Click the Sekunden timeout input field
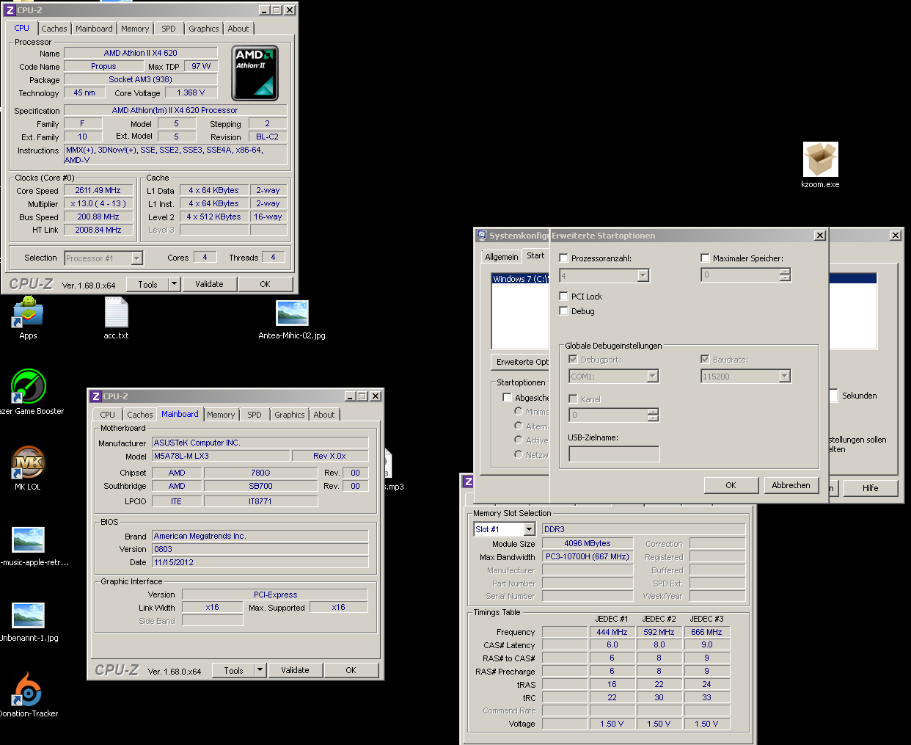911x745 pixels. coord(834,396)
